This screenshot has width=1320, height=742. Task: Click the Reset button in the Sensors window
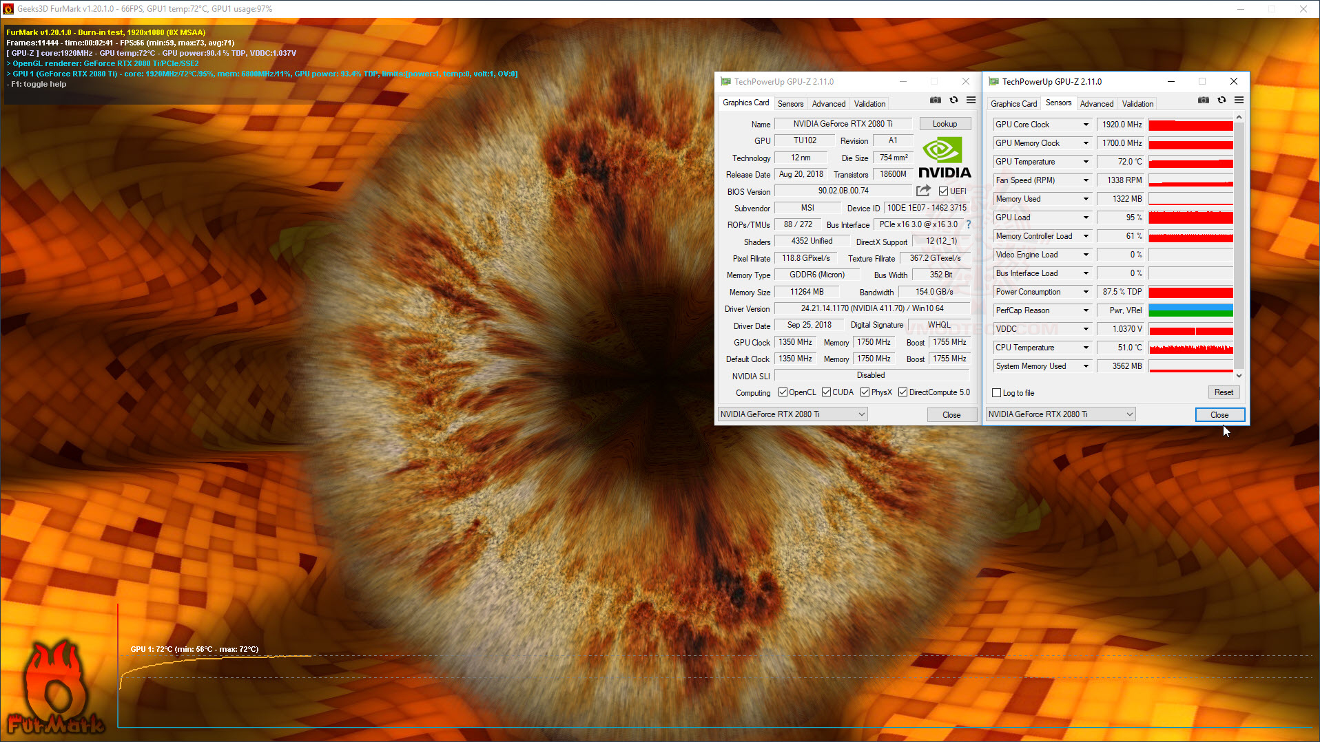coord(1224,392)
